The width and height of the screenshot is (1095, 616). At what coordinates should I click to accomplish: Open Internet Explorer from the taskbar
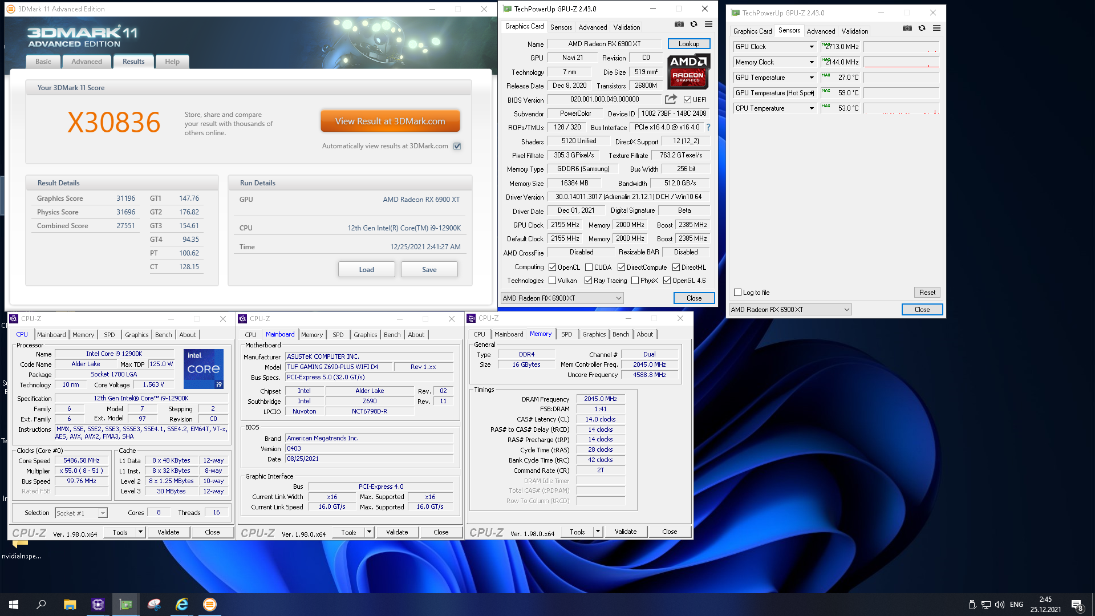click(182, 605)
